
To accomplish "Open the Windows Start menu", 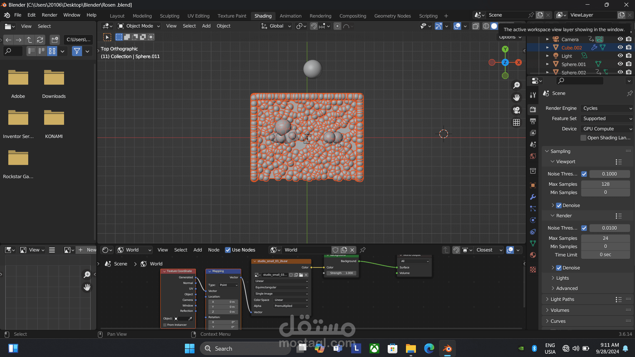I will point(190,348).
